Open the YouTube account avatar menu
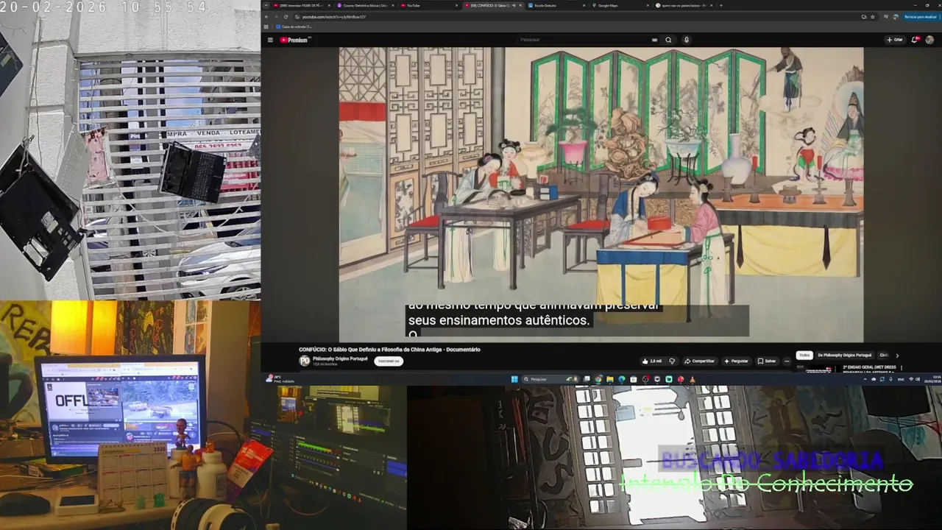This screenshot has height=530, width=942. click(x=929, y=40)
